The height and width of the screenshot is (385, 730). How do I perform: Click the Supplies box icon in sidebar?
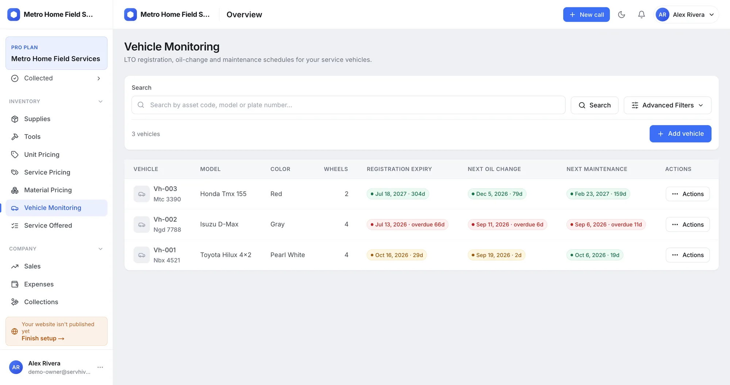coord(15,119)
